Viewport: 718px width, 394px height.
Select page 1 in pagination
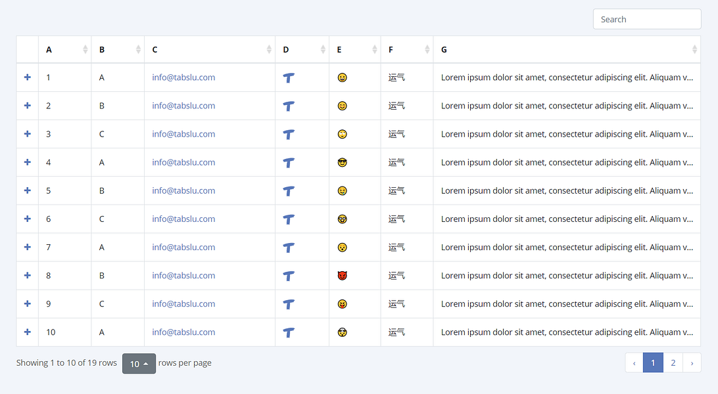653,363
